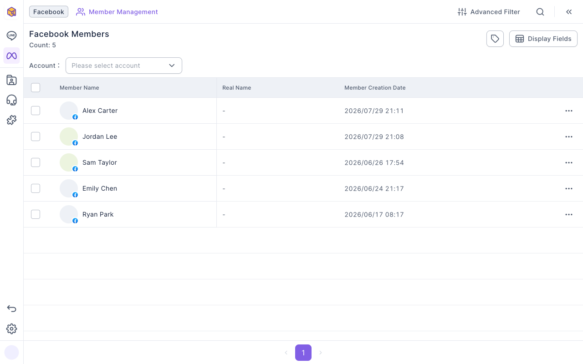Open the more options for Jordan Lee

pyautogui.click(x=569, y=136)
